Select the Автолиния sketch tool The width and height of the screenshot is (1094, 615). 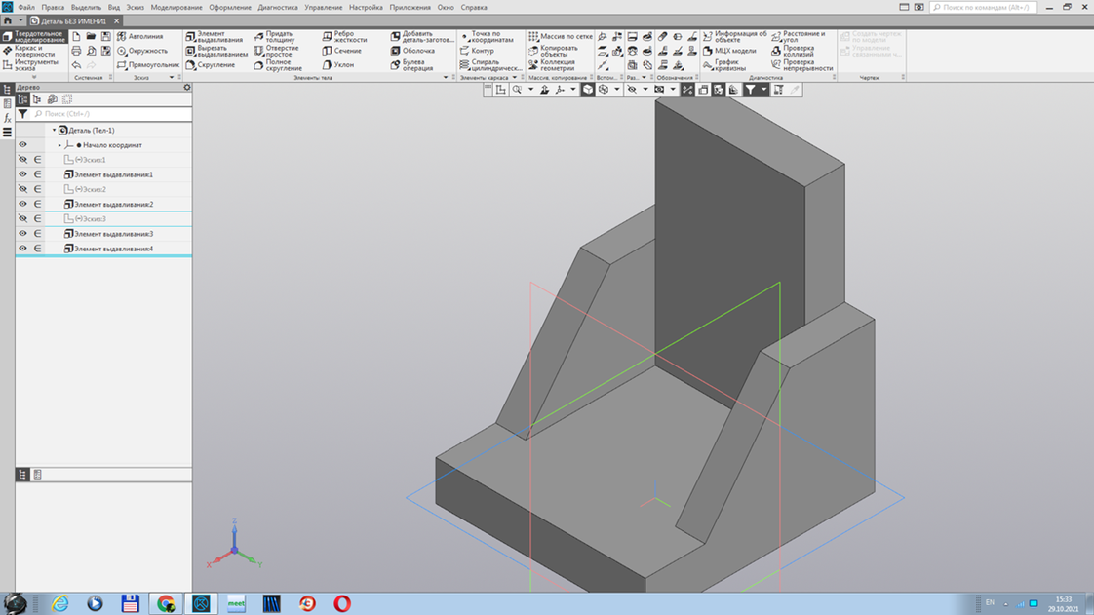tap(140, 36)
